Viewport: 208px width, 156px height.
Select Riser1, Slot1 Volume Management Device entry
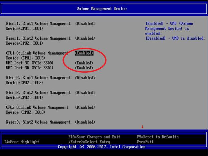[38, 26]
